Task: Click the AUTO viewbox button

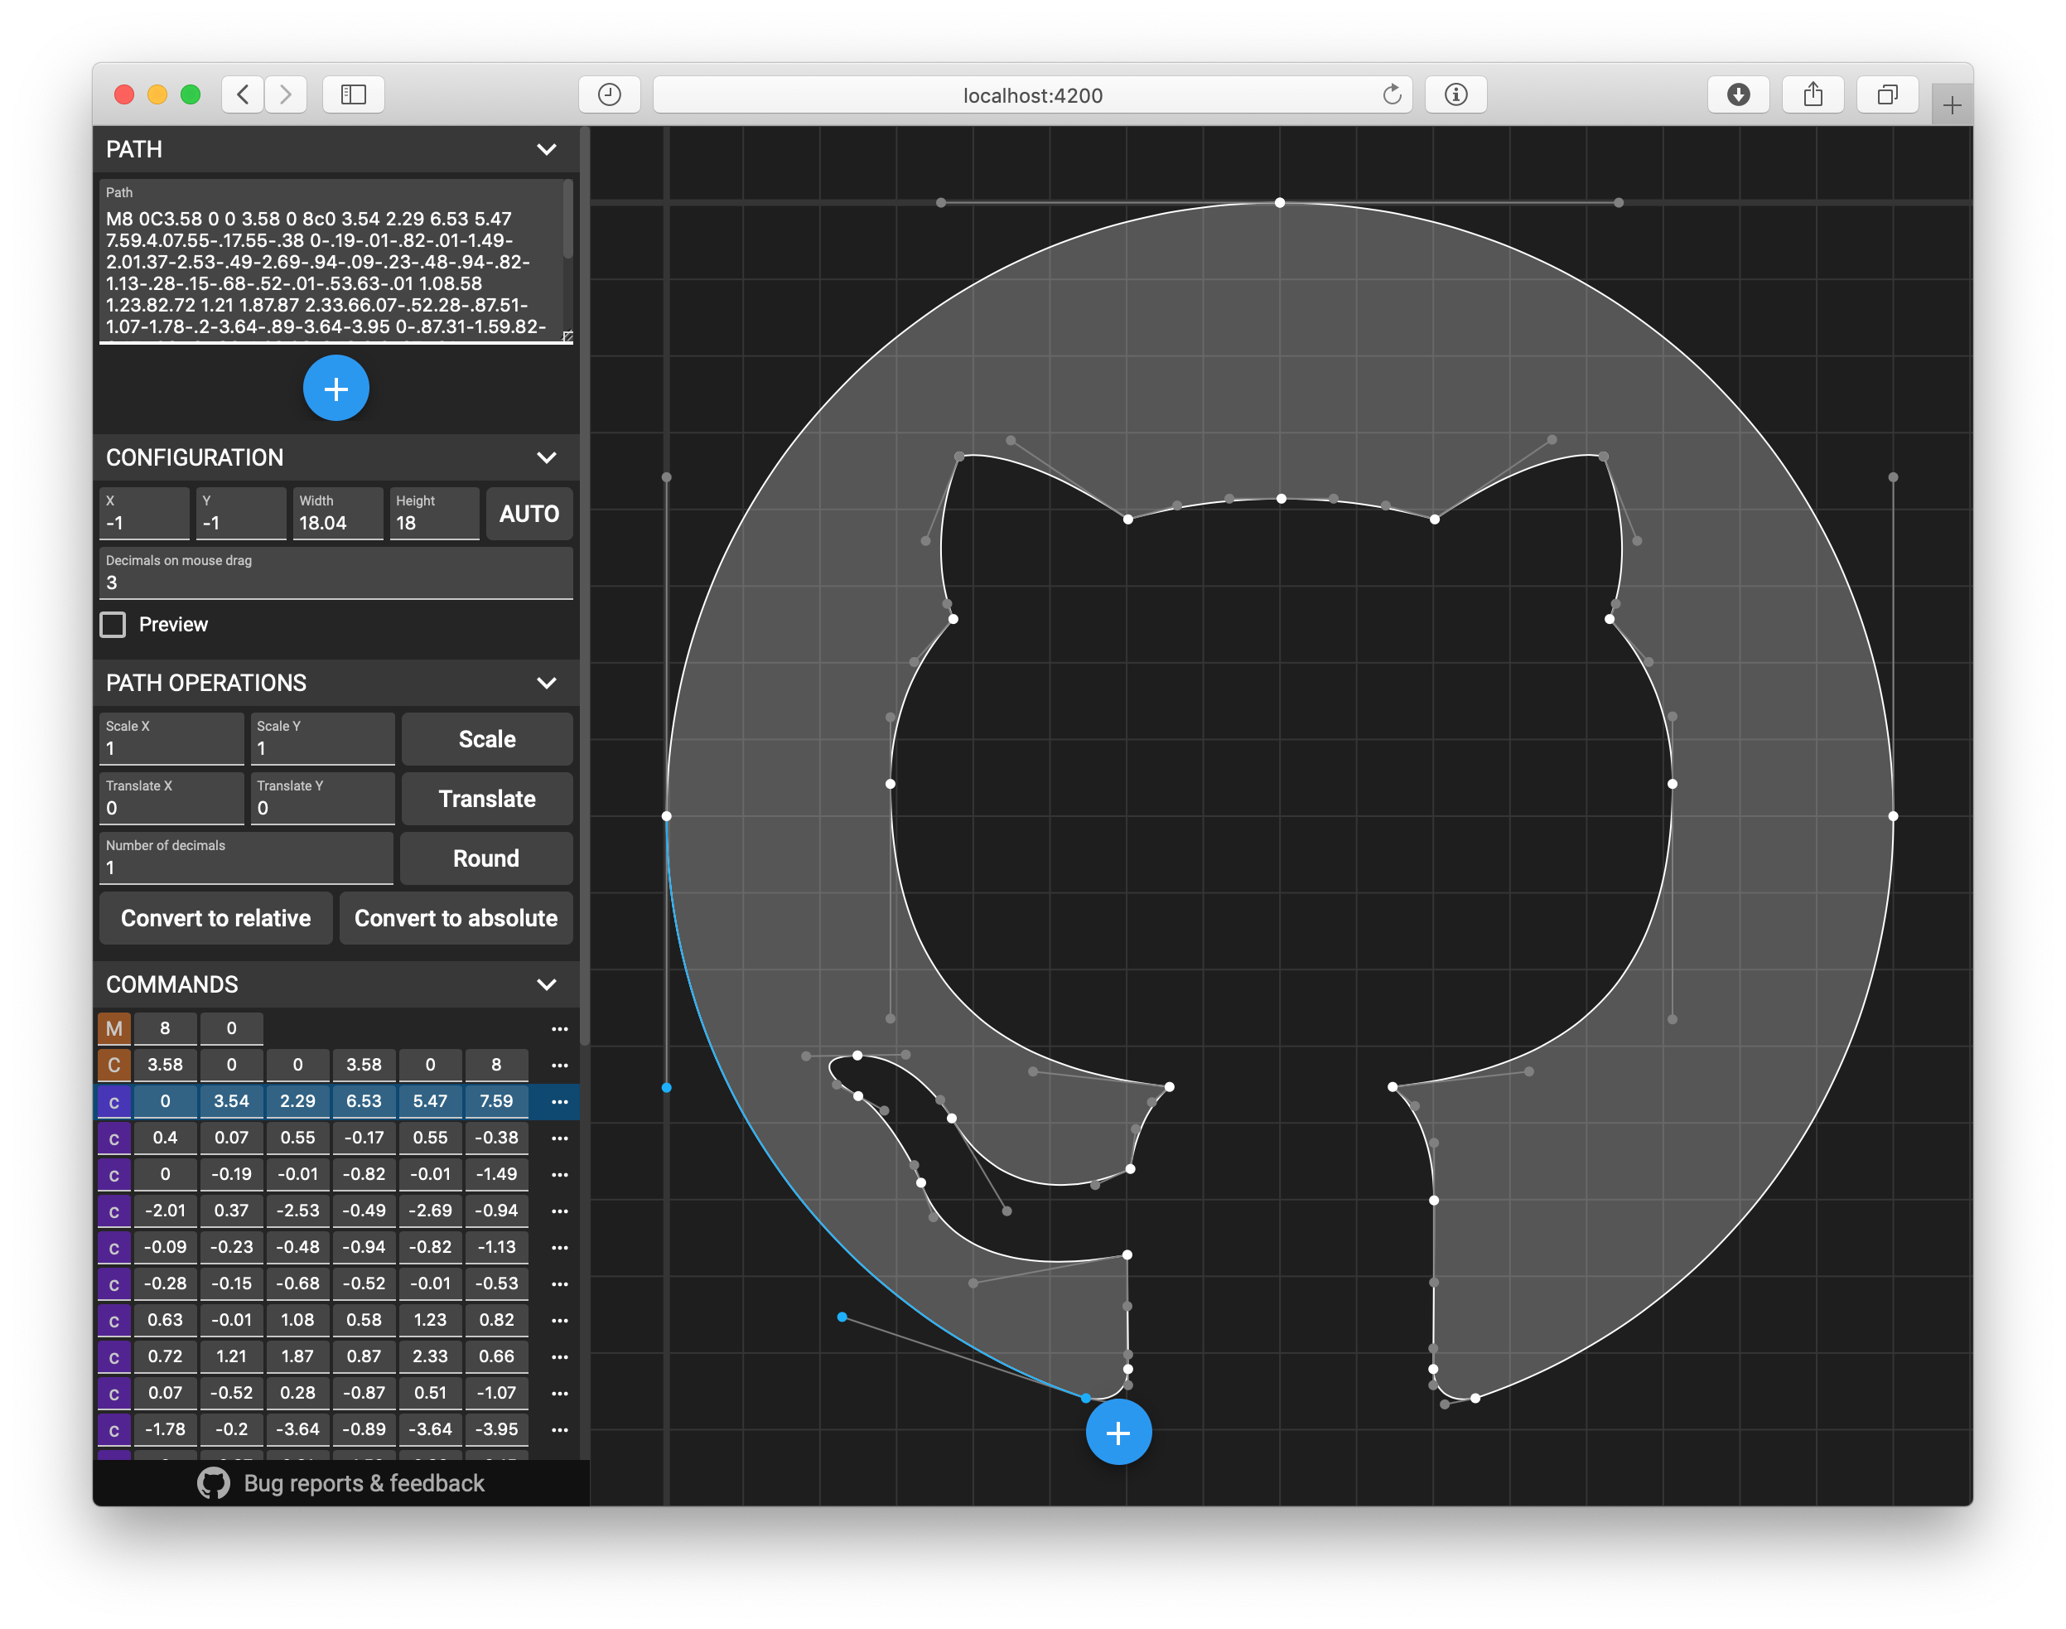Action: [529, 514]
